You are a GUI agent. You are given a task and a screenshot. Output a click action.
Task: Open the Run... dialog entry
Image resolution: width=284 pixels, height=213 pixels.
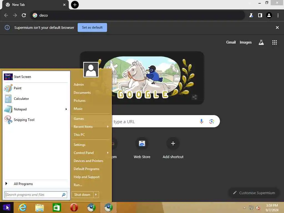(78, 185)
